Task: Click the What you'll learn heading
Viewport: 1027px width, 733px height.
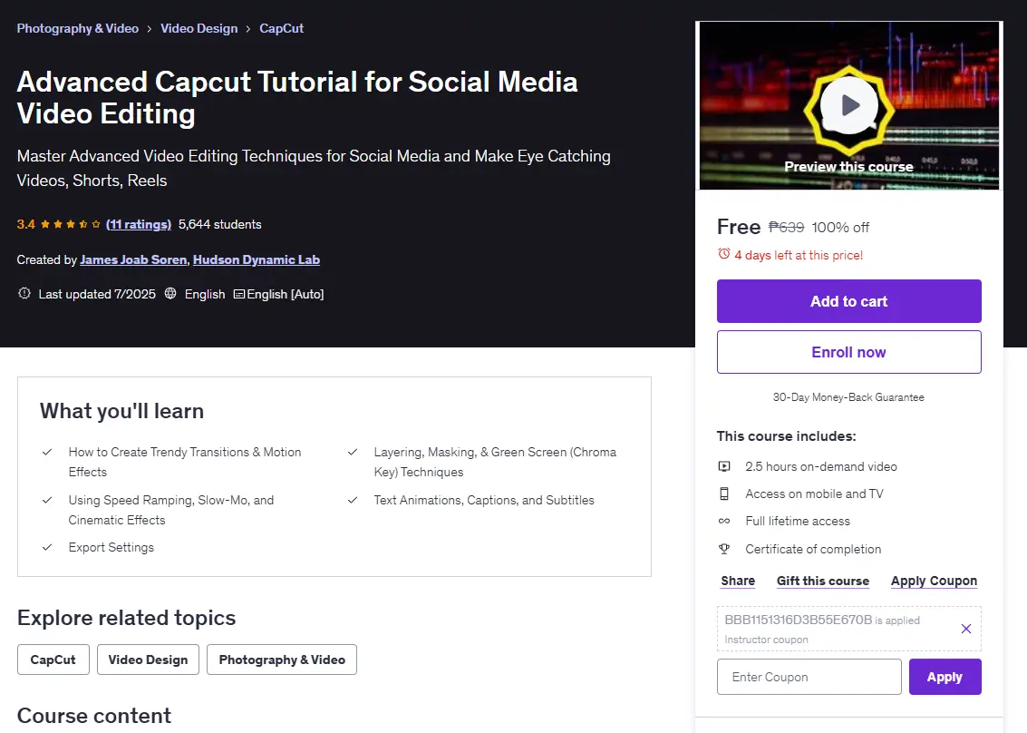Action: pos(121,411)
